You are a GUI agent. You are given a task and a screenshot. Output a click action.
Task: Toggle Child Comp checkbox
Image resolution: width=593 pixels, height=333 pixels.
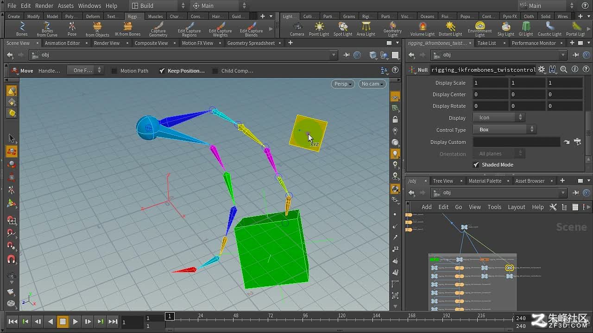pos(215,71)
